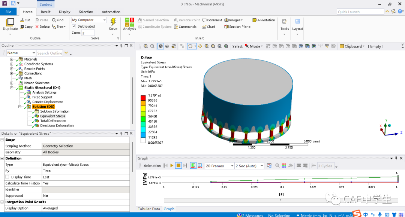
Task: Select Solution Information in the tree
Action: (x=54, y=111)
